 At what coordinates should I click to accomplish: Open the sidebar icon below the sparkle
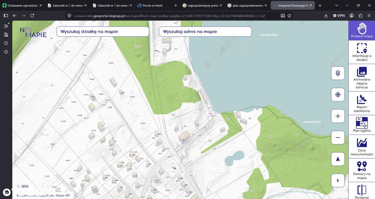coord(6,34)
